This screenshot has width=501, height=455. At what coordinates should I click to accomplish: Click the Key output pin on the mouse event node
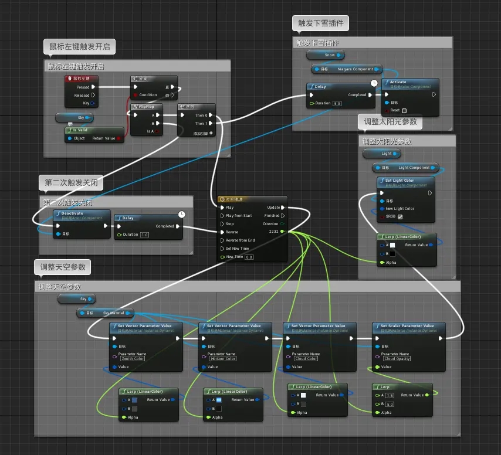pos(92,103)
